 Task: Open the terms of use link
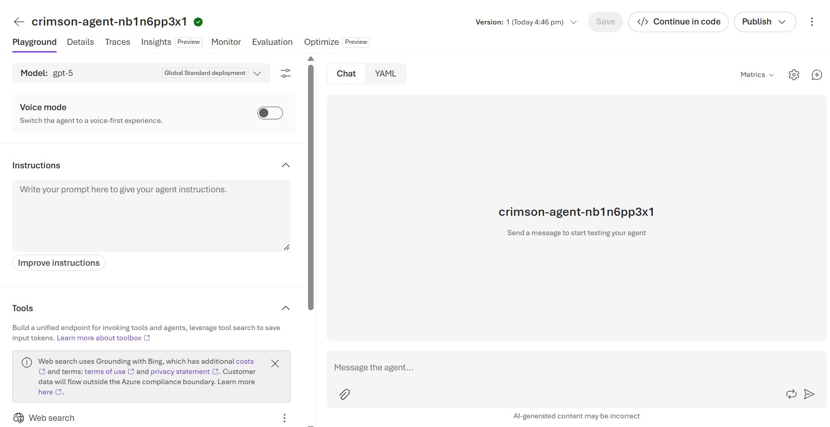(109, 371)
